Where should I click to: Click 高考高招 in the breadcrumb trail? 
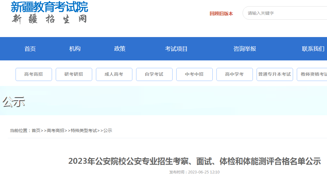point(55,130)
